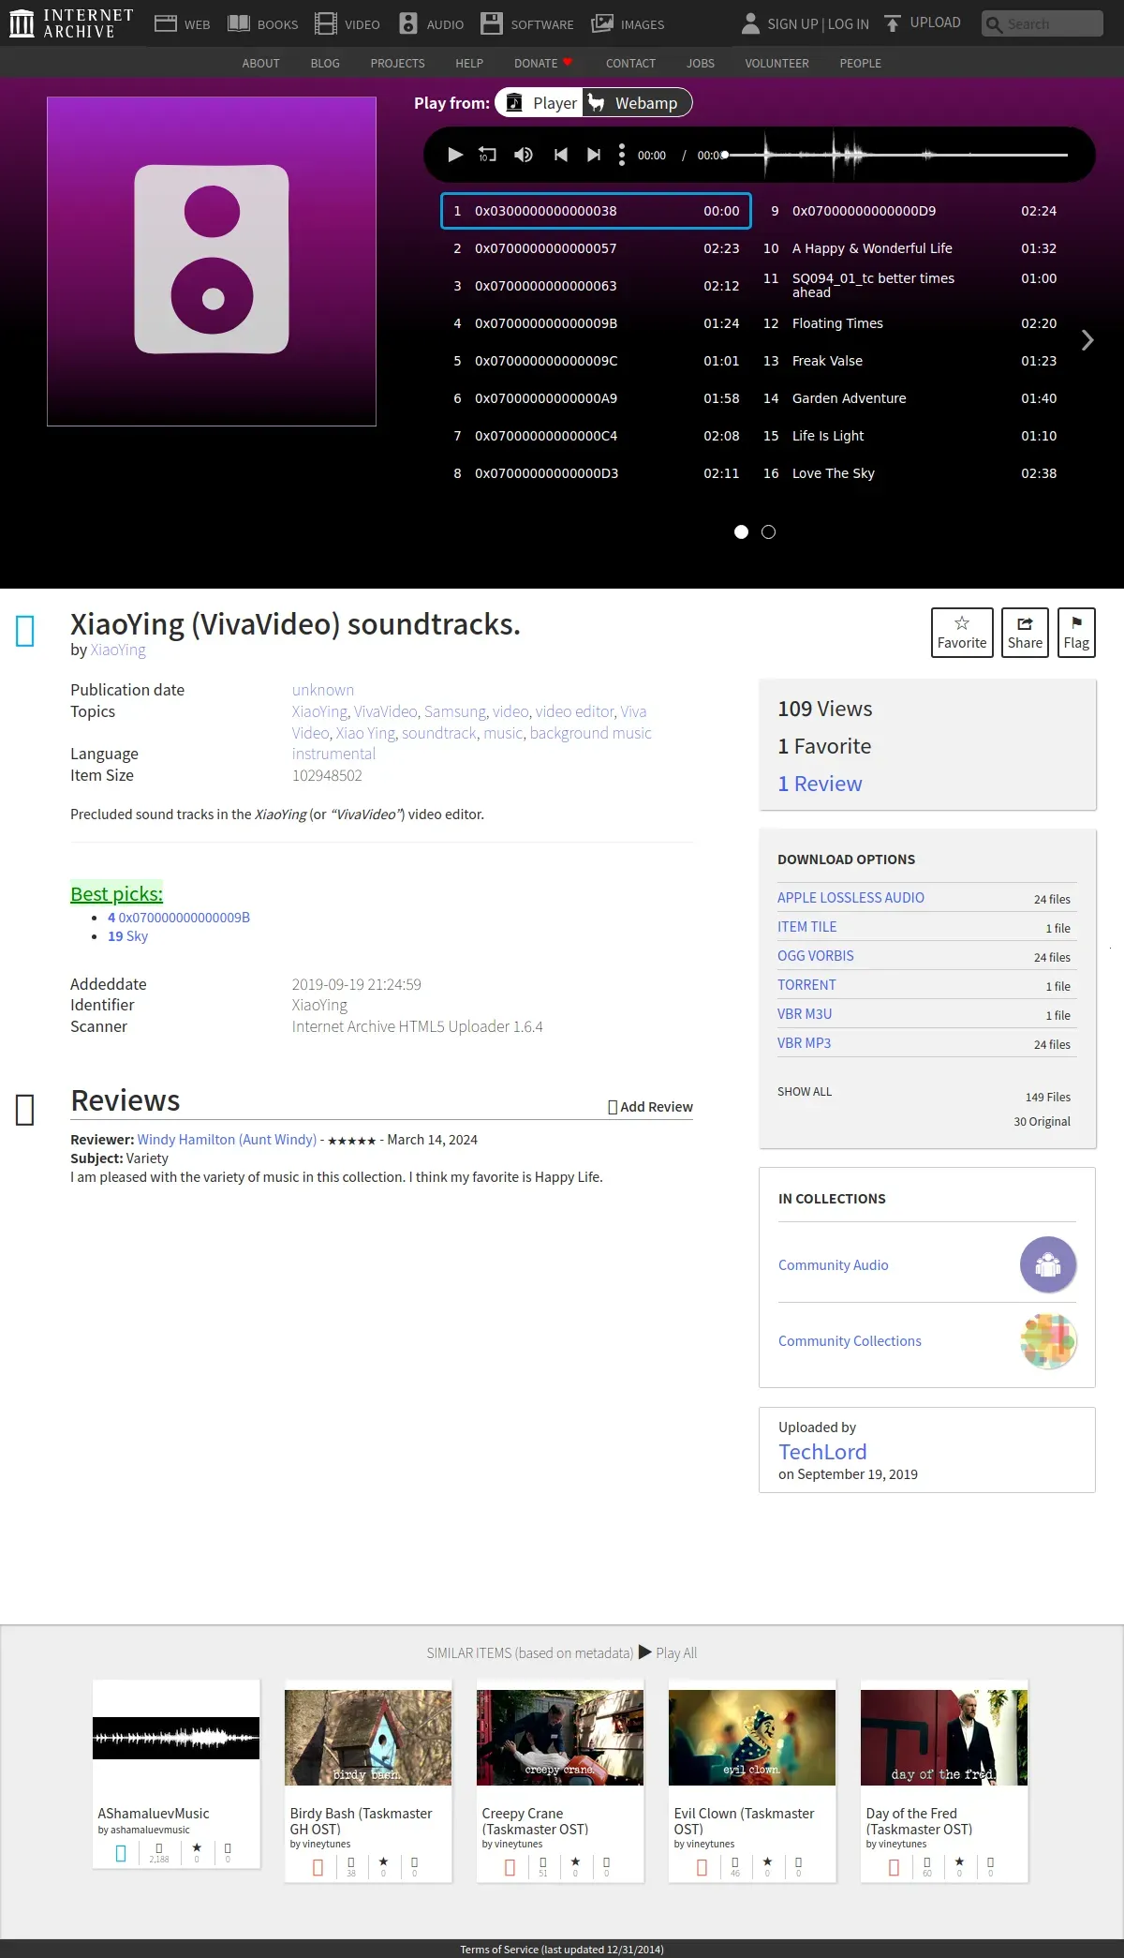Open the 1 Review link
Image resolution: width=1124 pixels, height=1958 pixels.
pos(820,784)
